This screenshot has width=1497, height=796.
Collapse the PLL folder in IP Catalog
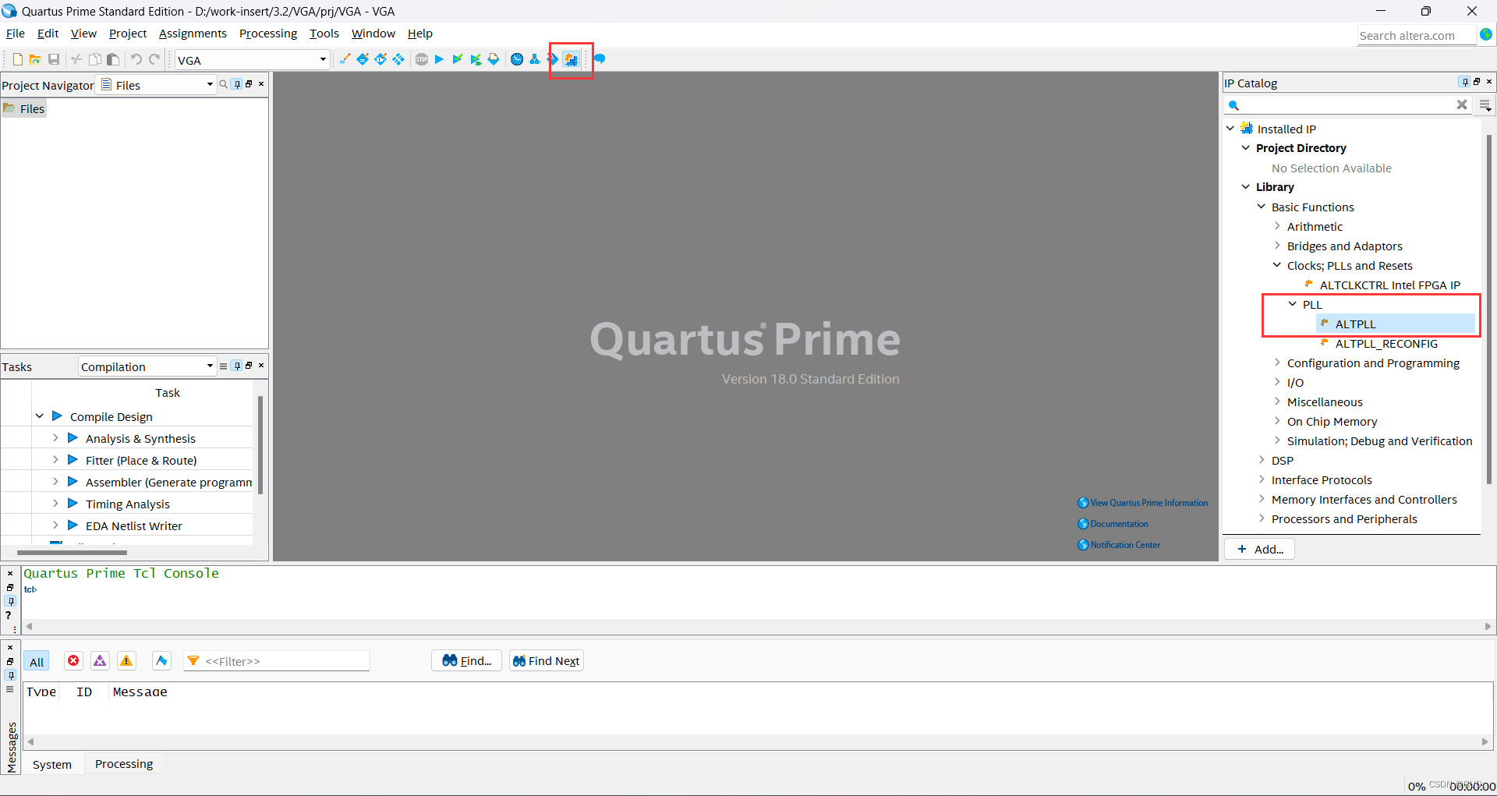coord(1293,304)
